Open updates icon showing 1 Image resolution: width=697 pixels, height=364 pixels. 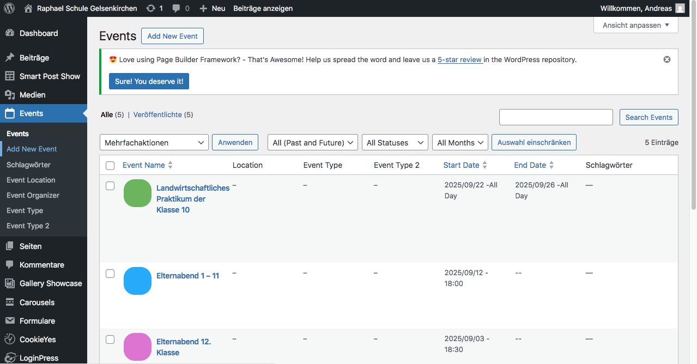[150, 8]
